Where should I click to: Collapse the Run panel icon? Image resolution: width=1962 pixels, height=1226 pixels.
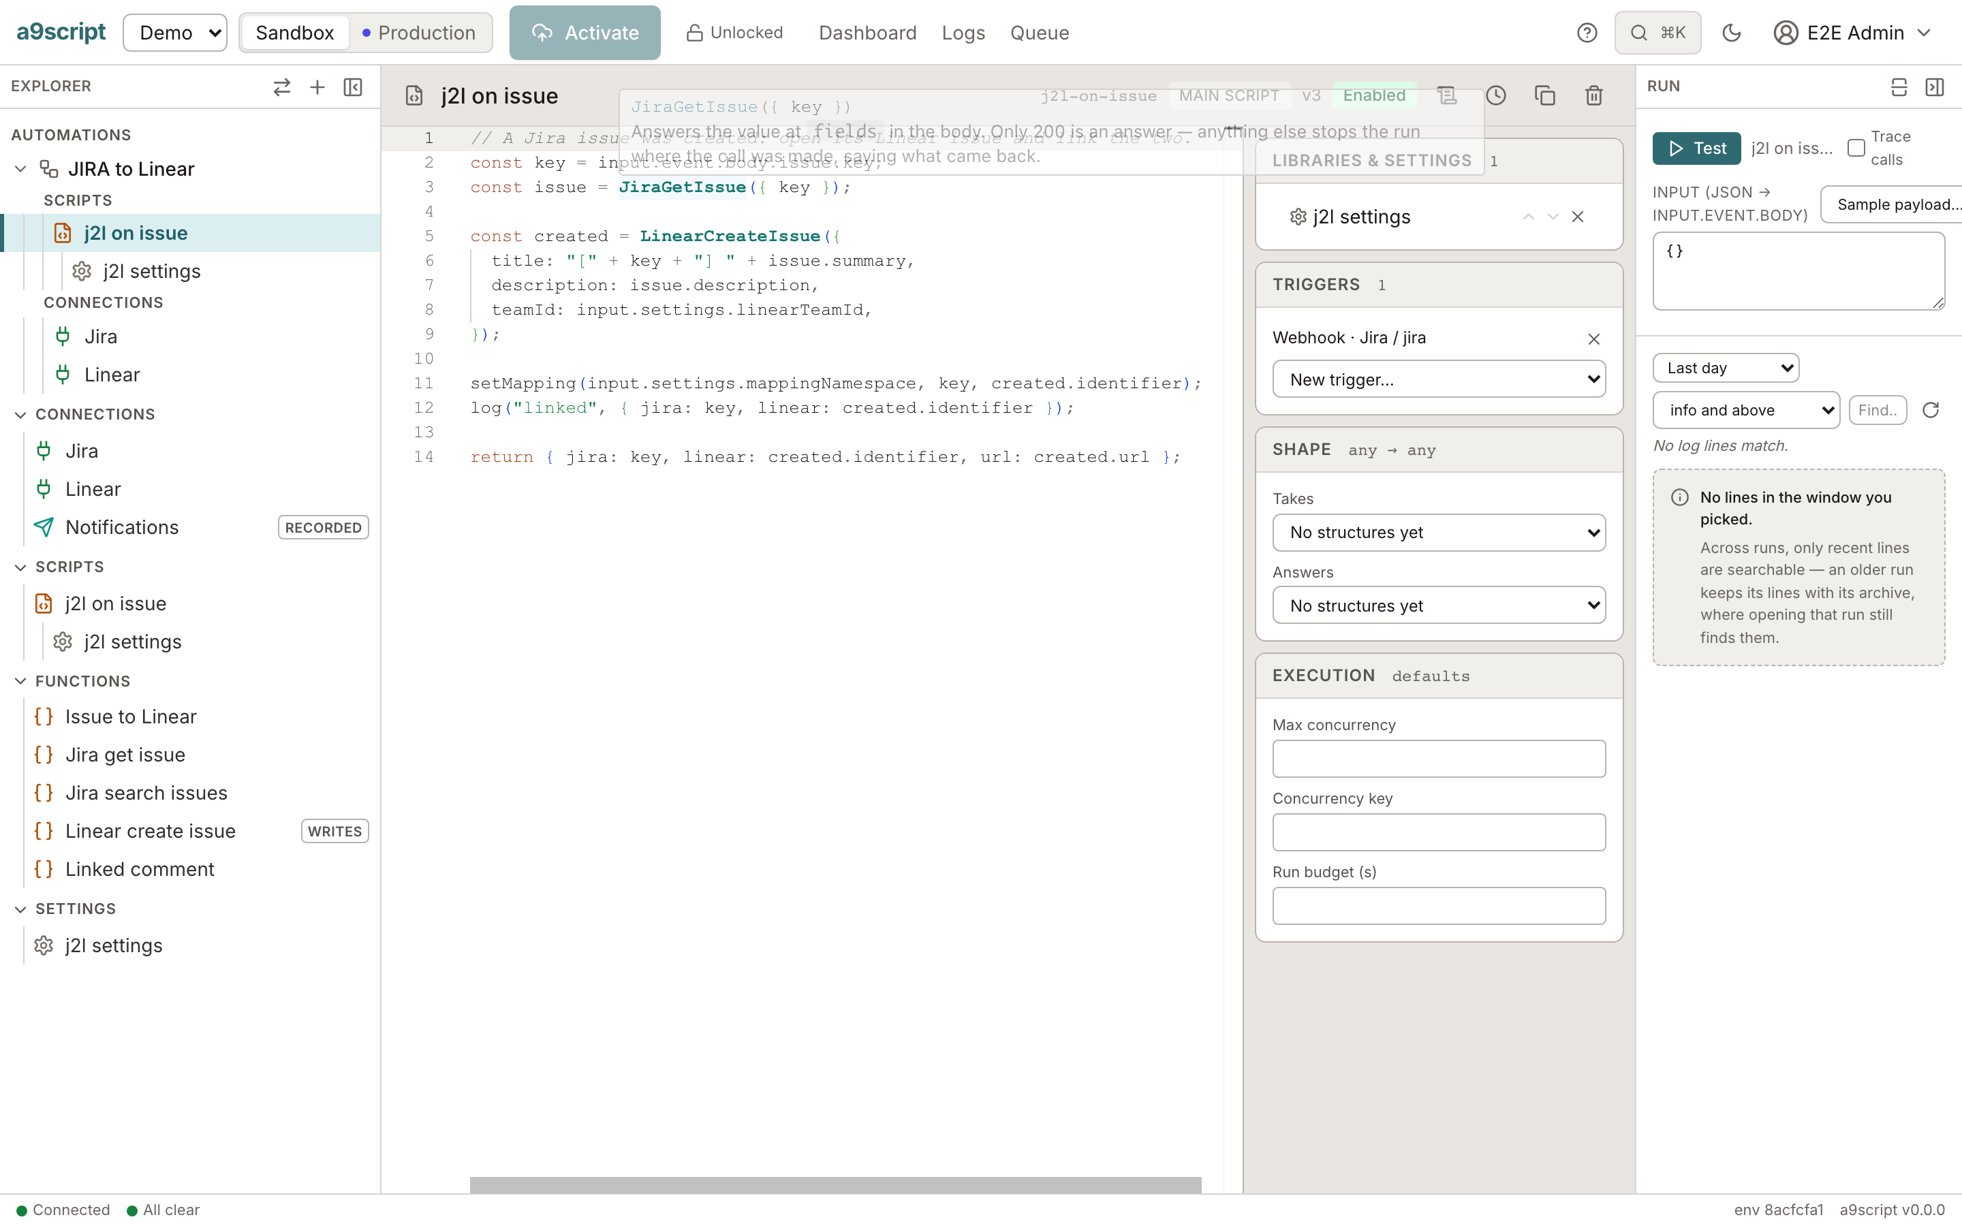1935,87
